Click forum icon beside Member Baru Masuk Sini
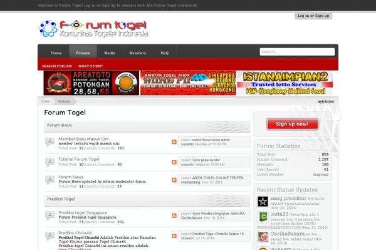376x250 pixels. coord(50,142)
